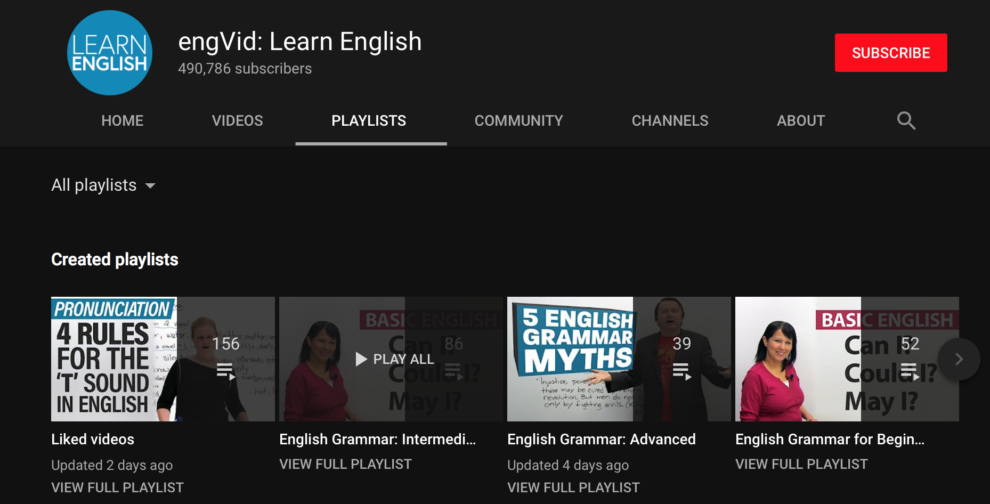The height and width of the screenshot is (504, 990).
Task: Click the 52 video count on Grammar for Beginners
Action: coord(910,344)
